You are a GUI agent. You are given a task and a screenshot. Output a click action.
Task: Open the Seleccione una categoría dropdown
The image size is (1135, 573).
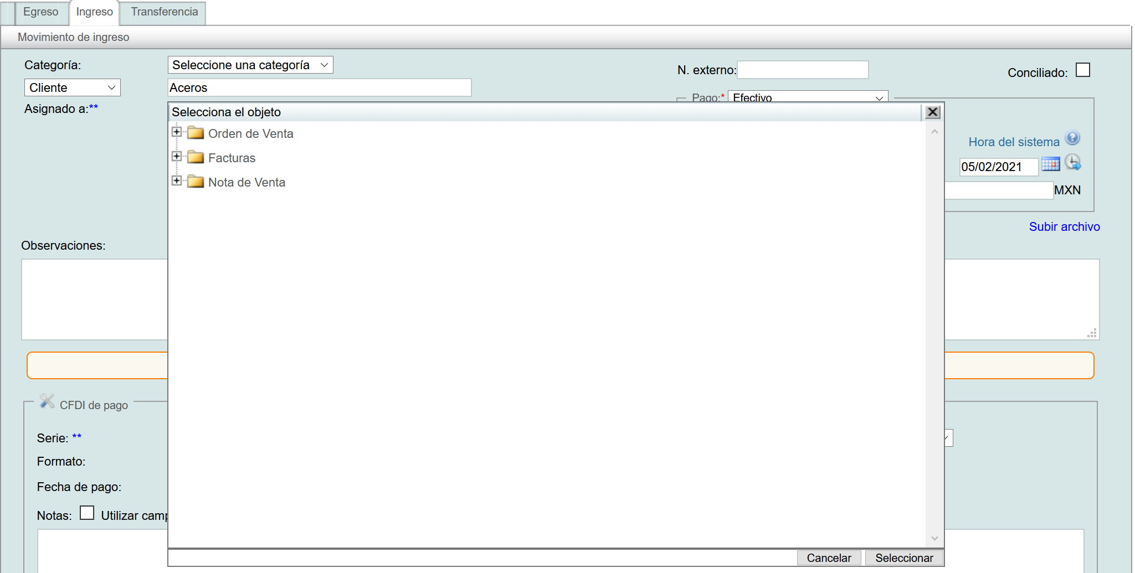pyautogui.click(x=250, y=65)
